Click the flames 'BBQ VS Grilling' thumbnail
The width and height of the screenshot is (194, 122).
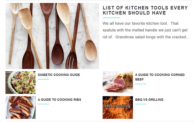pos(118,107)
